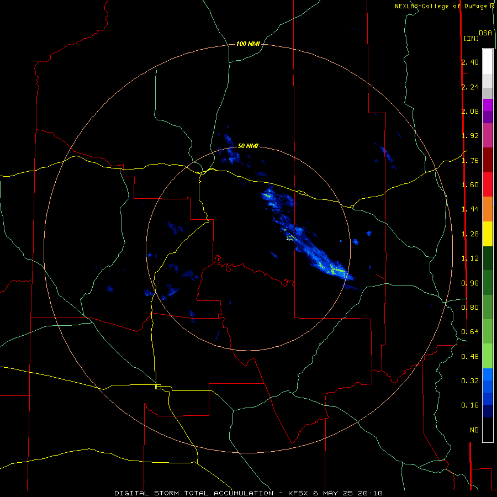Select the bright magenta legend swatch
Image resolution: width=497 pixels, height=497 pixels.
point(488,105)
